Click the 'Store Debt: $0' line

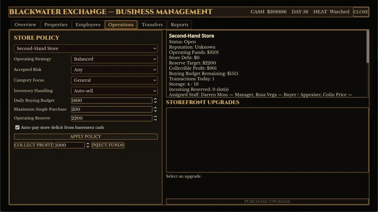184,58
